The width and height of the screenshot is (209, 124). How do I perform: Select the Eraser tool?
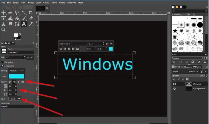(x=31, y=19)
